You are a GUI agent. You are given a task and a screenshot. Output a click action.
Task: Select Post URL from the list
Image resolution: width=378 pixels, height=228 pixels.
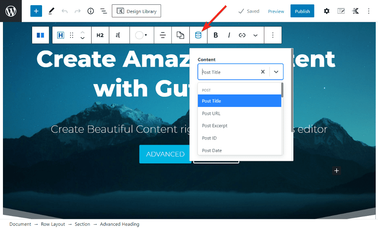pyautogui.click(x=211, y=113)
